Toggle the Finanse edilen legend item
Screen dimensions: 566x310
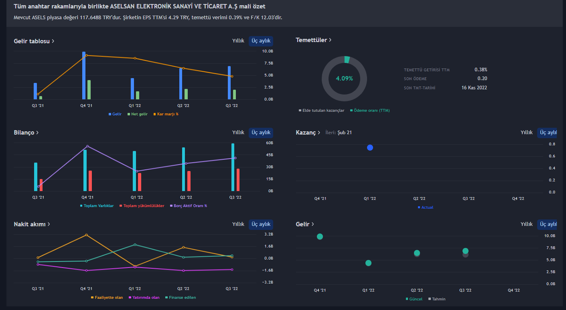[x=181, y=298]
